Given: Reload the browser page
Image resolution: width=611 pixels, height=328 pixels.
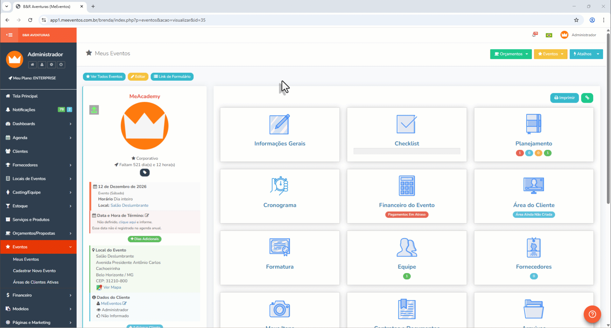Looking at the screenshot, I should (30, 20).
